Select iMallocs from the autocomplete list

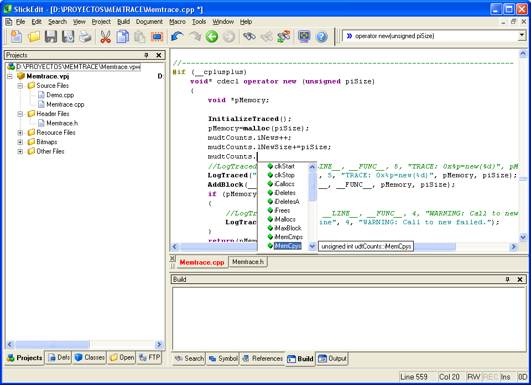285,219
